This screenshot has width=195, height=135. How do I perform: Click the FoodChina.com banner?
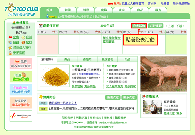coord(21,116)
